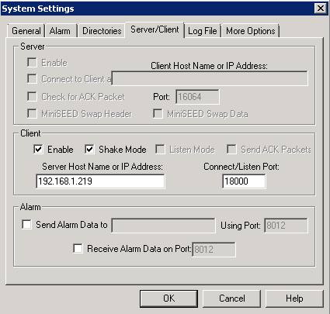Click the Listen Mode checkbox

coord(160,150)
